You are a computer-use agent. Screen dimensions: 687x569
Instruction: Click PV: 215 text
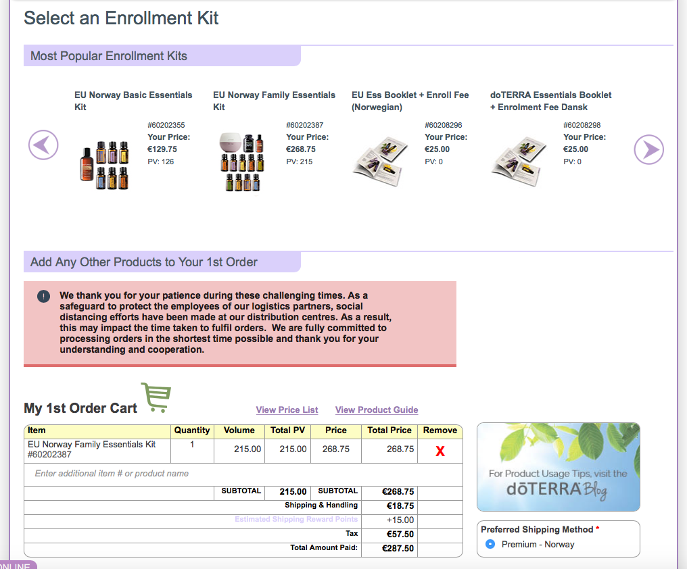(300, 162)
